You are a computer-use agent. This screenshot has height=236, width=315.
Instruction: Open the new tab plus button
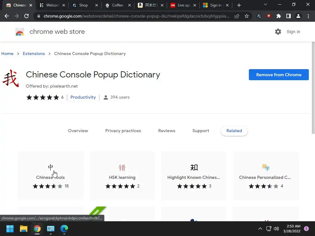click(239, 5)
